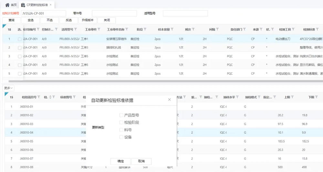Tick the 设备 checkbox
The image size is (323, 172).
click(121, 137)
